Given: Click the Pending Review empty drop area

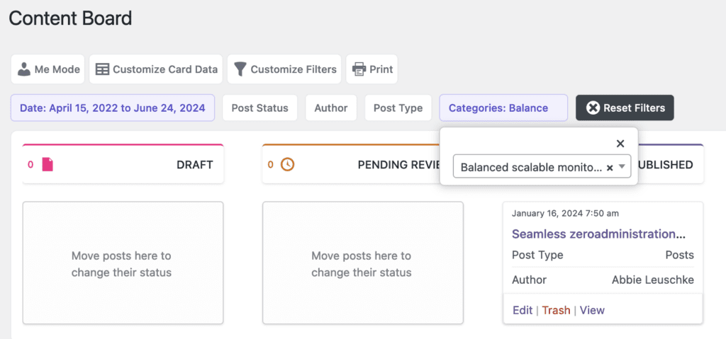Looking at the screenshot, I should point(363,263).
